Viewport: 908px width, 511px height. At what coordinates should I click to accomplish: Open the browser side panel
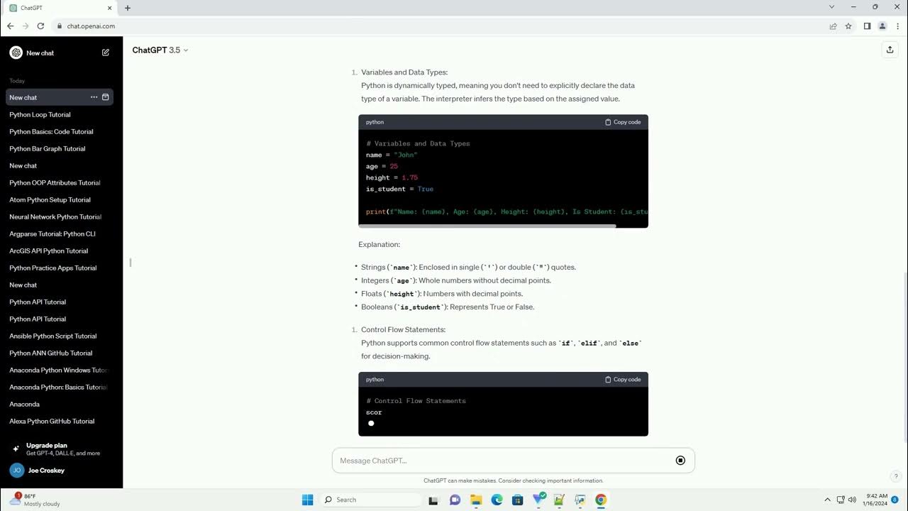click(867, 26)
